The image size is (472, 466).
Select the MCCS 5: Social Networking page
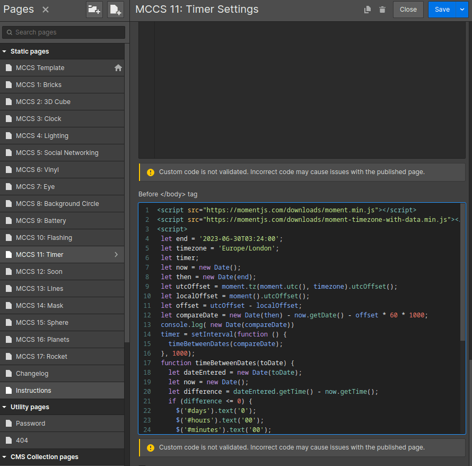coord(57,153)
